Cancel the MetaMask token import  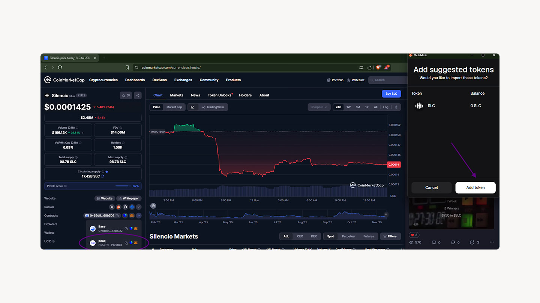pyautogui.click(x=431, y=187)
